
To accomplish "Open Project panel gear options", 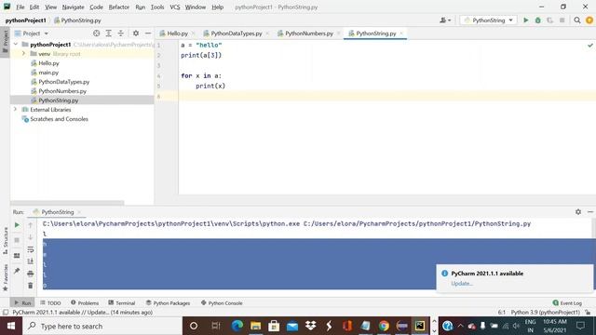I will 136,33.
